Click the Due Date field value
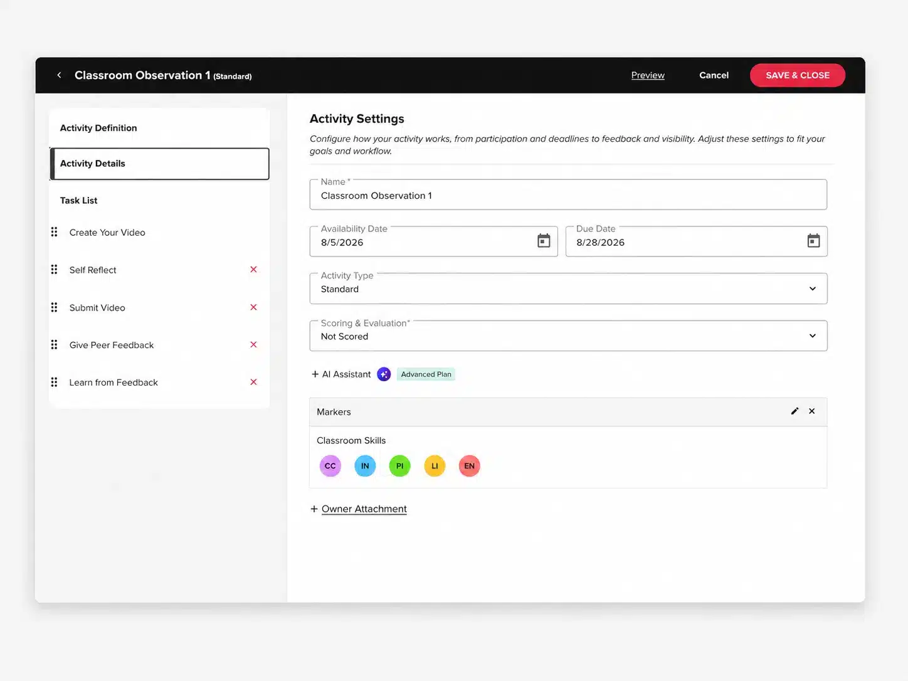The image size is (908, 681). tap(600, 242)
